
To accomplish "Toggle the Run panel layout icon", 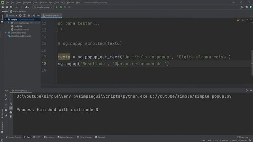I will (6, 110).
